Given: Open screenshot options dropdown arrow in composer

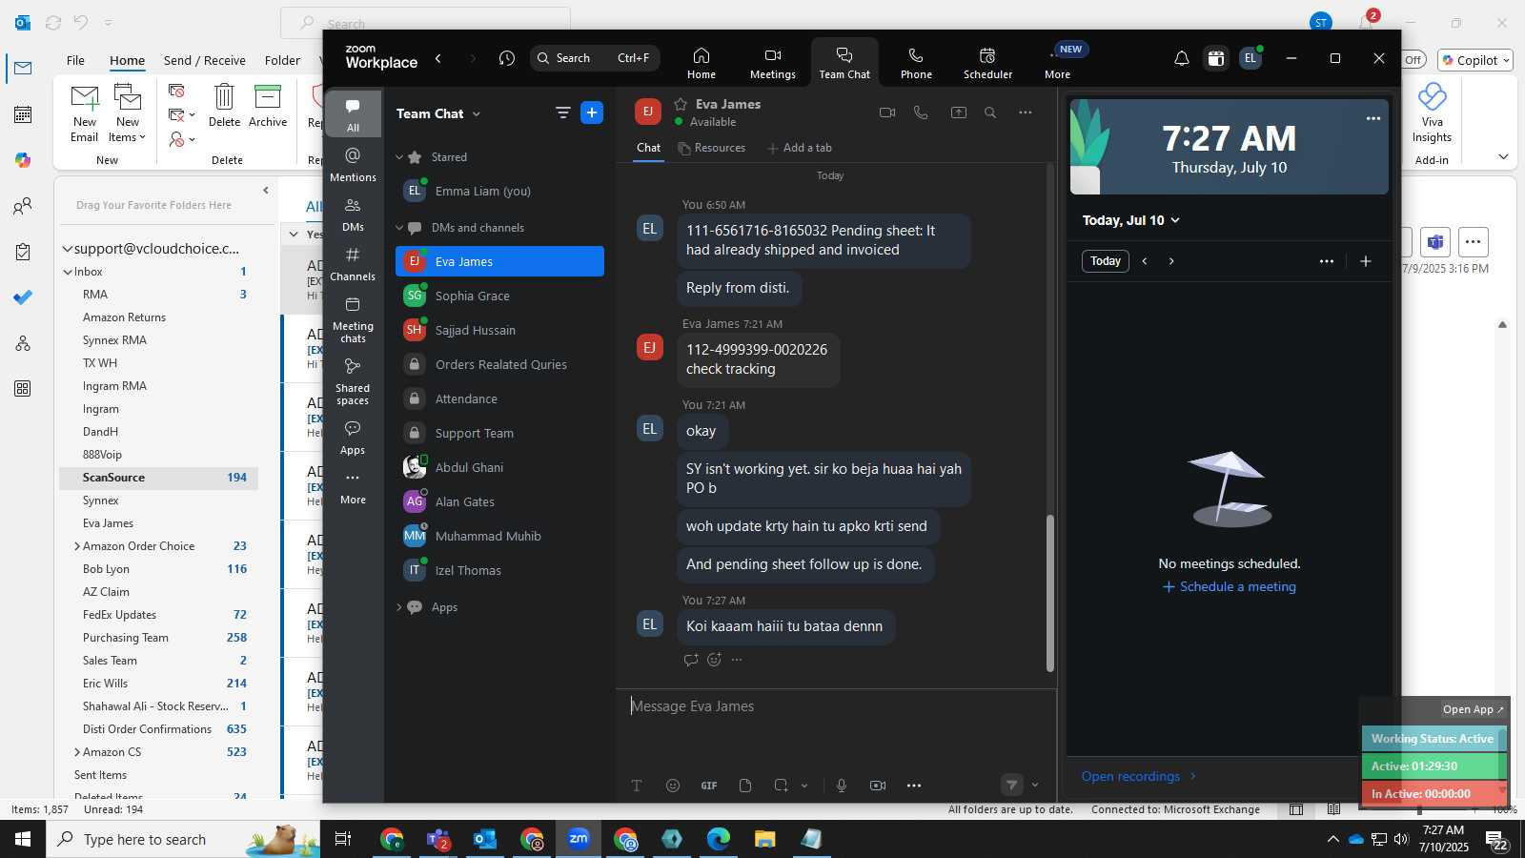Looking at the screenshot, I should click(804, 786).
